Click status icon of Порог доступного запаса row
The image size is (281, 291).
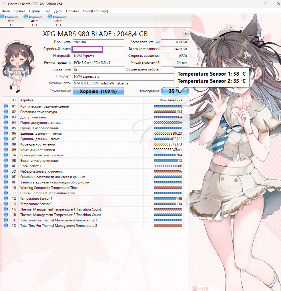coord(6,122)
